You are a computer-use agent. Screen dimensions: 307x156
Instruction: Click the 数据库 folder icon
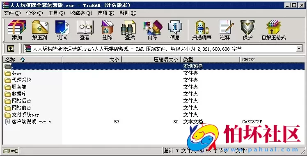pos(8,94)
